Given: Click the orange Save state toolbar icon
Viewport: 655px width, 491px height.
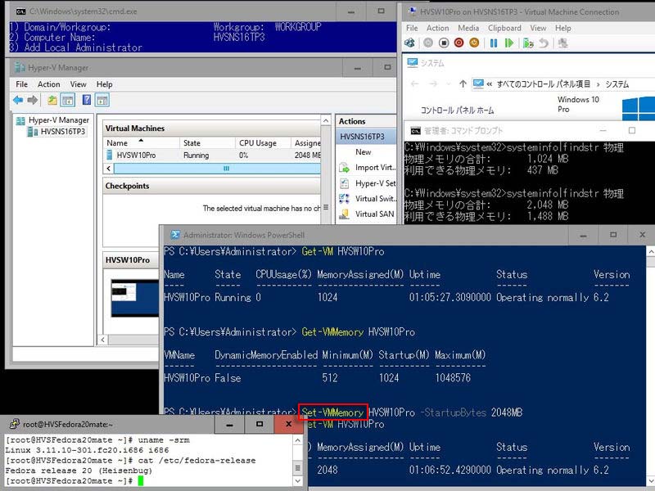Looking at the screenshot, I should [x=474, y=43].
